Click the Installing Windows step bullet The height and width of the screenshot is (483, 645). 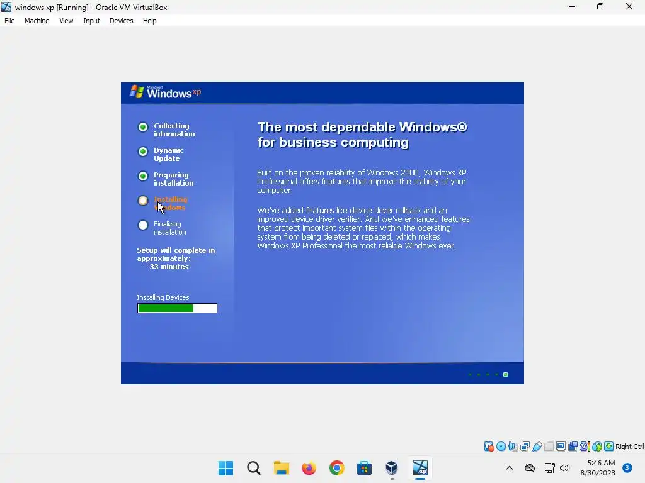[x=143, y=201]
